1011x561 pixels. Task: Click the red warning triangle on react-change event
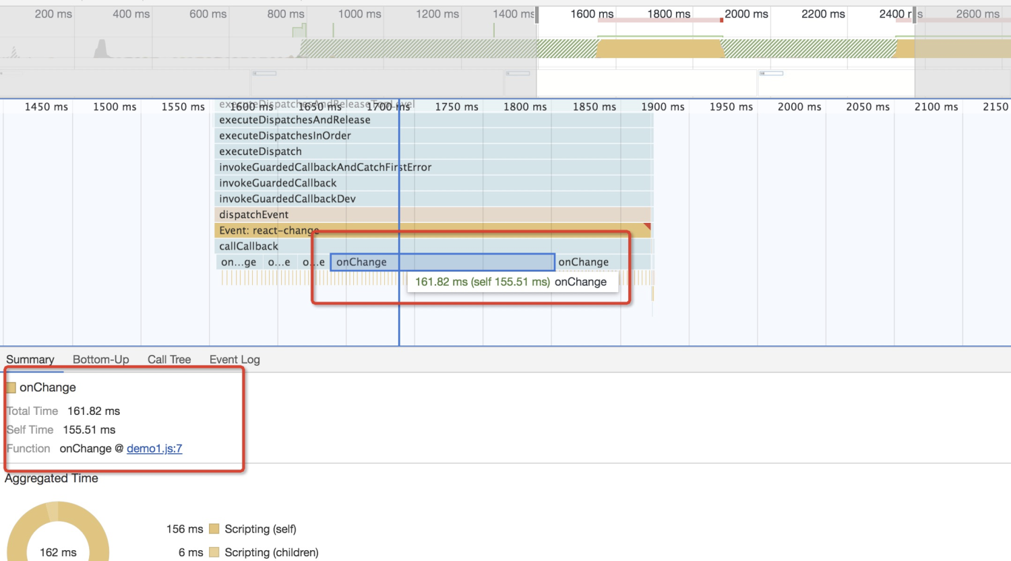tap(647, 226)
